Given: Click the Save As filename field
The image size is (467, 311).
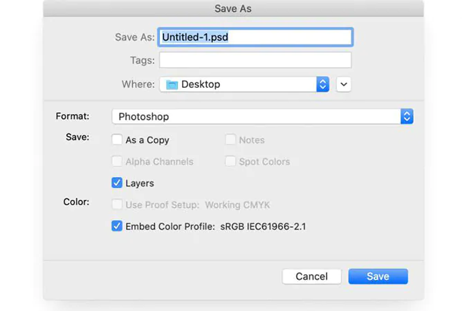Looking at the screenshot, I should click(255, 37).
